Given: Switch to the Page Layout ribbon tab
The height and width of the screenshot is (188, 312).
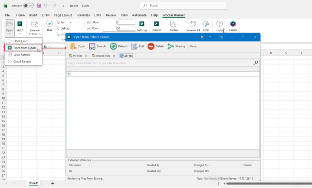Looking at the screenshot, I should tap(63, 15).
